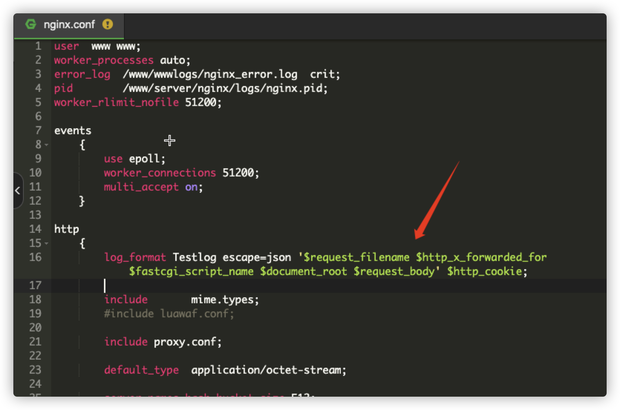Click line number 16 in the gutter
This screenshot has width=620, height=410.
click(35, 257)
